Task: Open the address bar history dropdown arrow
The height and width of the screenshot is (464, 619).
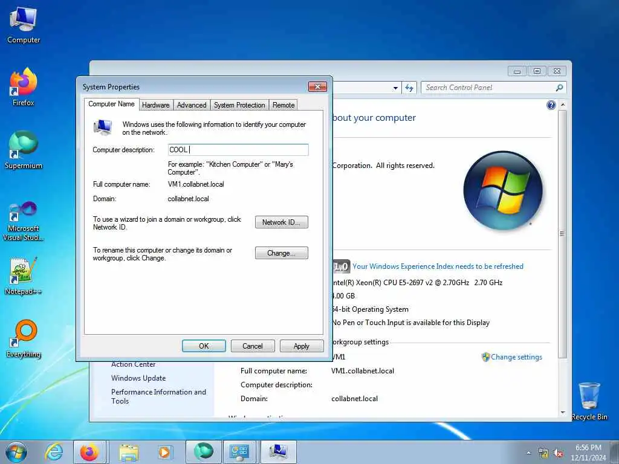Action: pos(395,88)
